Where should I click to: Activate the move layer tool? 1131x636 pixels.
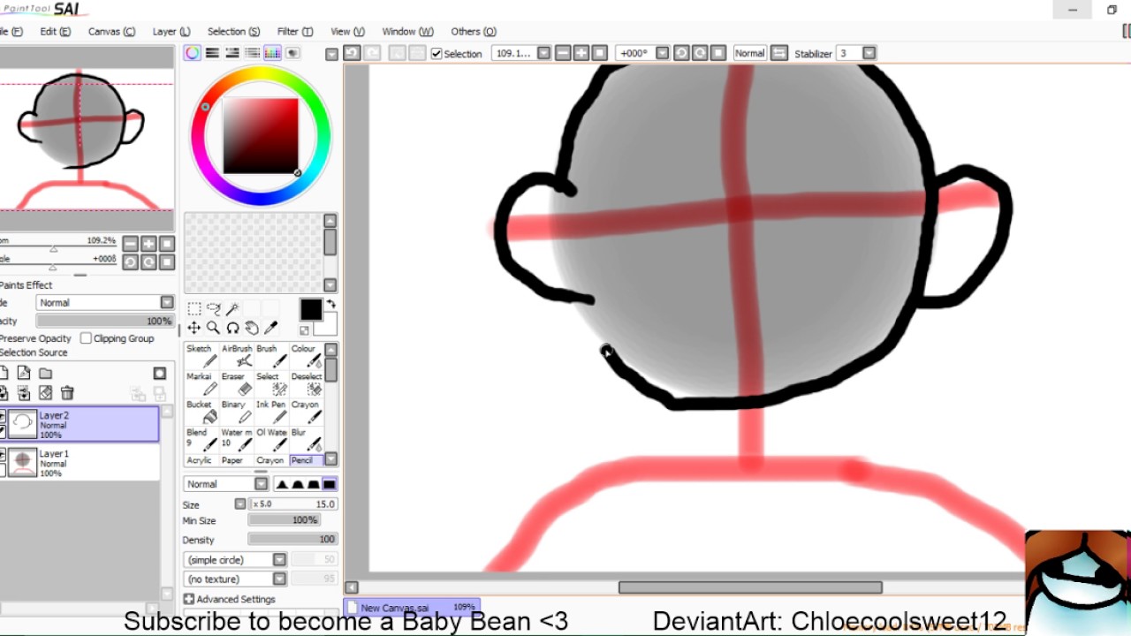(194, 329)
